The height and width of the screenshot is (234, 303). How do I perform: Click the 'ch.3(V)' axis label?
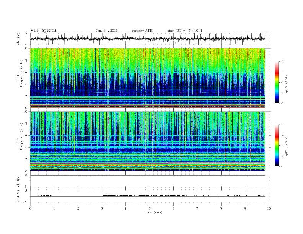pyautogui.click(x=18, y=181)
